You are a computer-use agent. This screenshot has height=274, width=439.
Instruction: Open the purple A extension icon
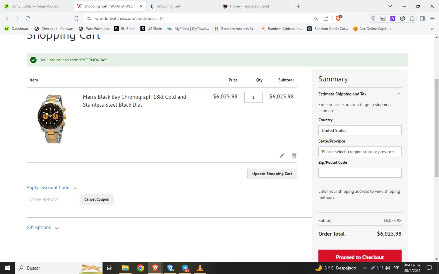point(393,18)
